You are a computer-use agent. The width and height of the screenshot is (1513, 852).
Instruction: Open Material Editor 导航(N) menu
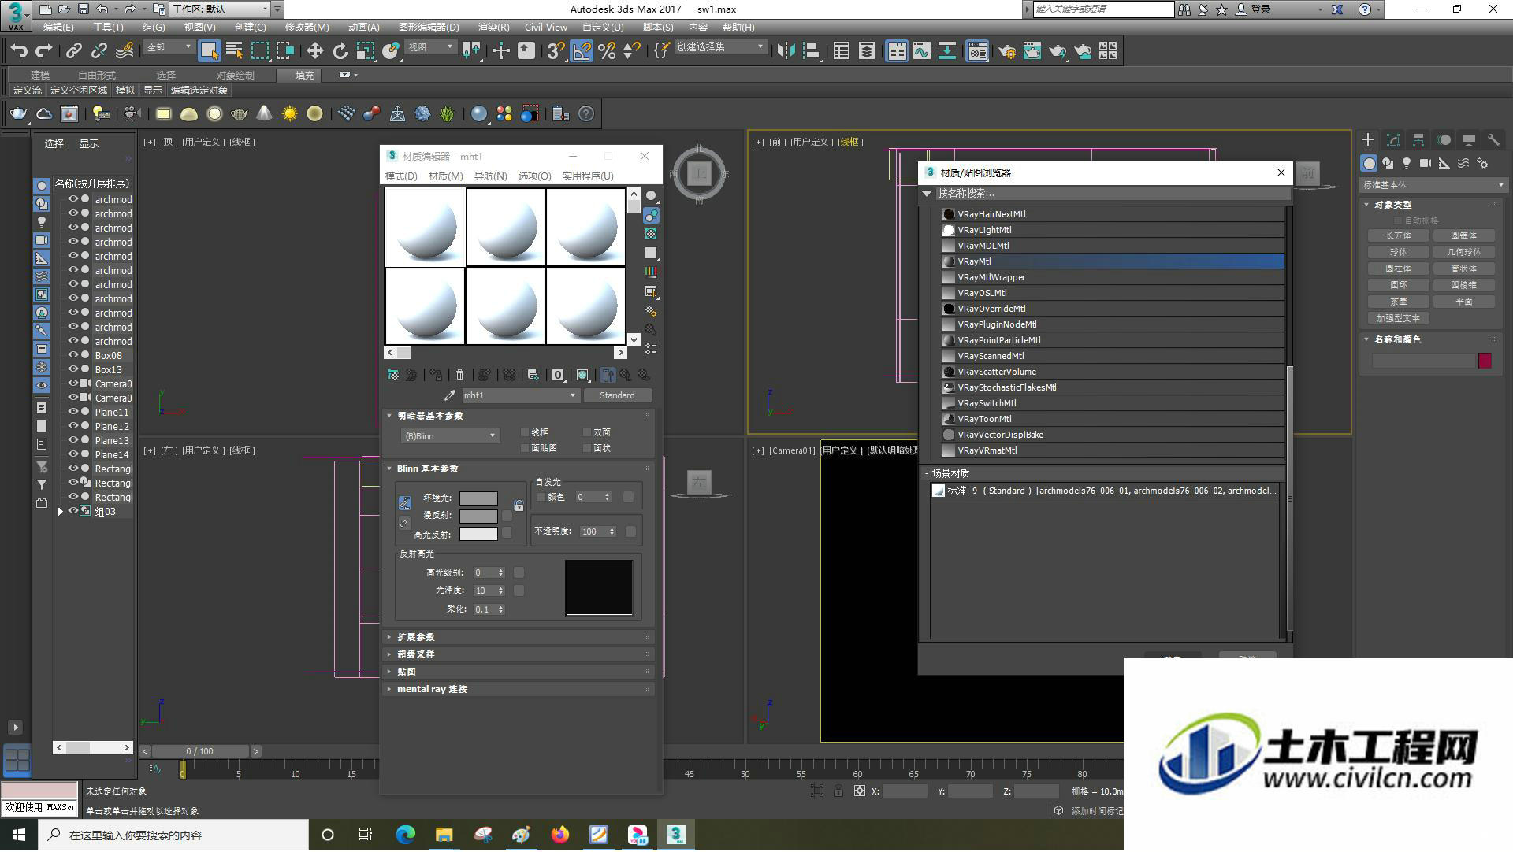click(x=490, y=176)
